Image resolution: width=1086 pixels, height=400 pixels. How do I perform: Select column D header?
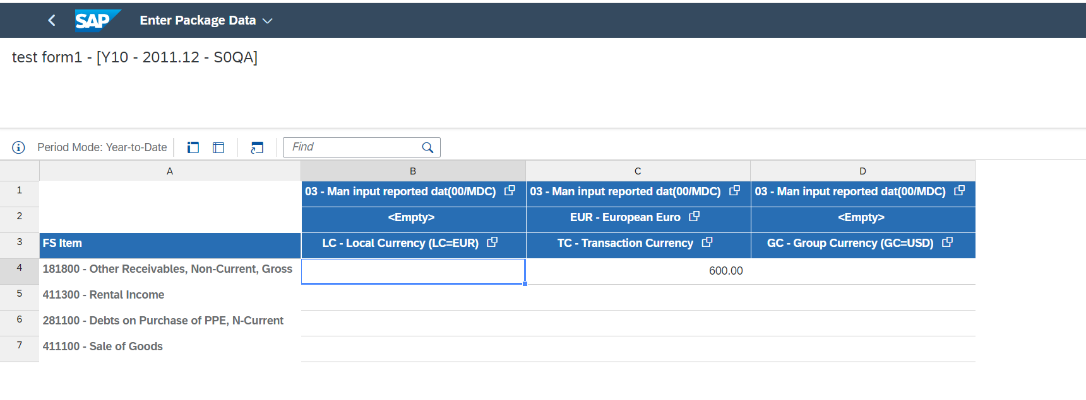[862, 171]
